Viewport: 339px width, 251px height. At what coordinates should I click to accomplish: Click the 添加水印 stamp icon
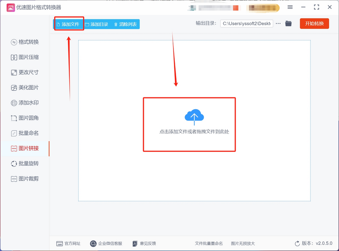click(x=14, y=103)
